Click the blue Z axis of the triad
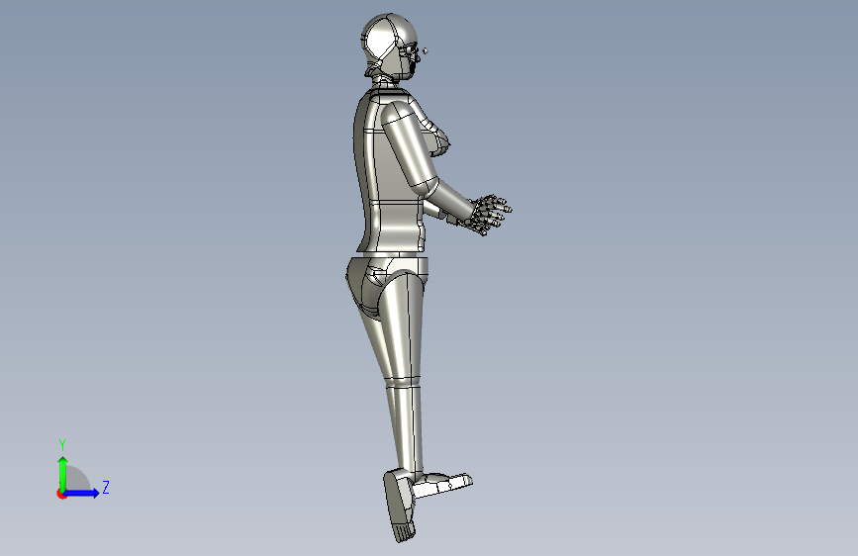This screenshot has height=556, width=858. (x=82, y=493)
